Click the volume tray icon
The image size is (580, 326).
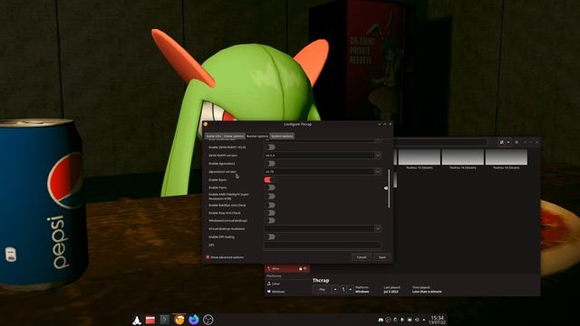click(x=417, y=320)
